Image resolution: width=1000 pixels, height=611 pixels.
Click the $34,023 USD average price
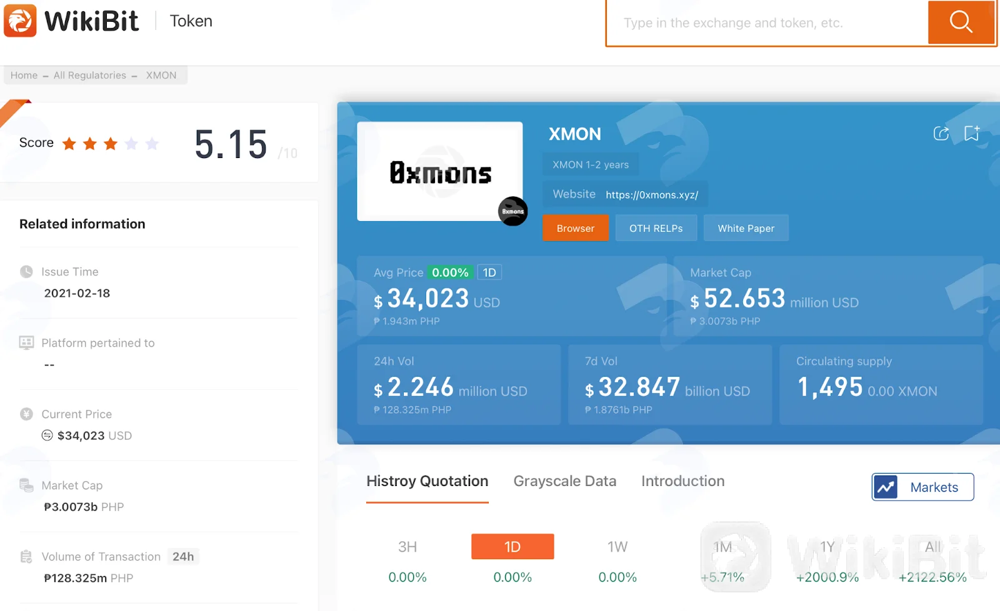(x=437, y=299)
